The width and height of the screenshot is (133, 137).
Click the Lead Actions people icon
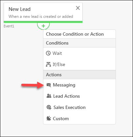[x=49, y=96]
